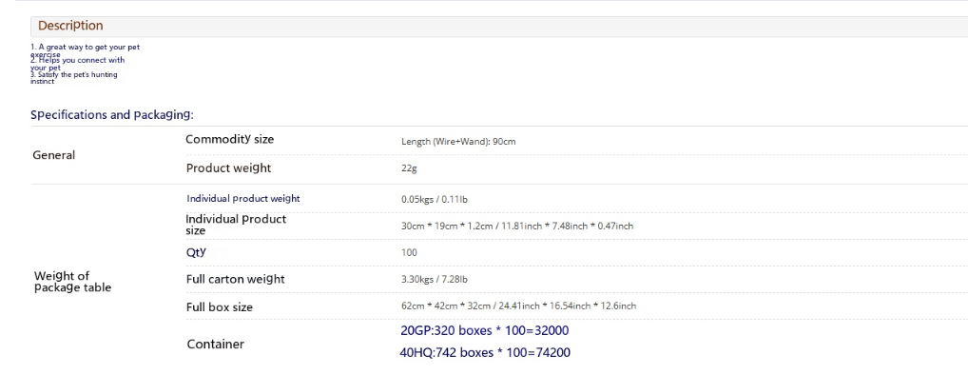Click the Full box size label
Viewport: 968px width, 375px height.
tap(219, 307)
